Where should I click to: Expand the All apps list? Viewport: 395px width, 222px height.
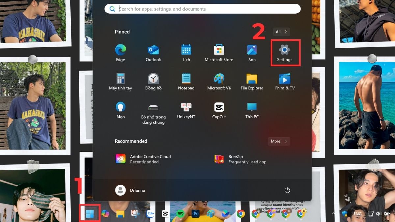[x=281, y=32]
